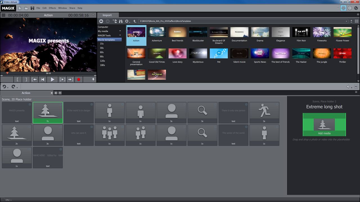The width and height of the screenshot is (360, 202).
Task: Click the New project page icon
Action: pos(20,8)
